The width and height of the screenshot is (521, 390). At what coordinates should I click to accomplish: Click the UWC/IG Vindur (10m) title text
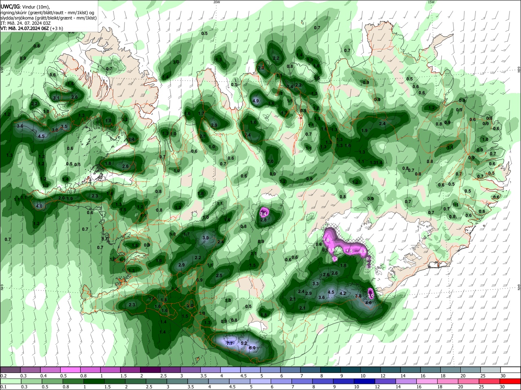point(25,7)
